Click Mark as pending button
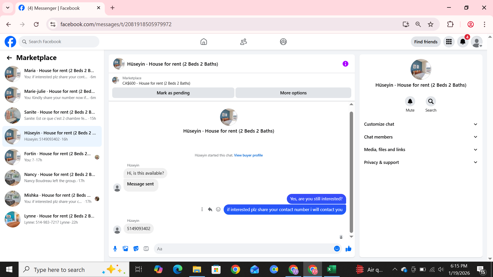Viewport: 493px width, 277px height. point(173,93)
